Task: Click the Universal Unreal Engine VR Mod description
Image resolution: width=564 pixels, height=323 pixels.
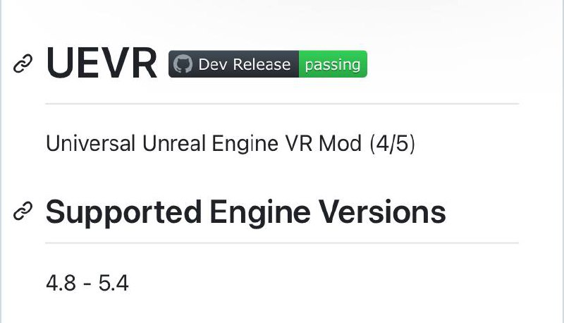Action: [x=231, y=143]
